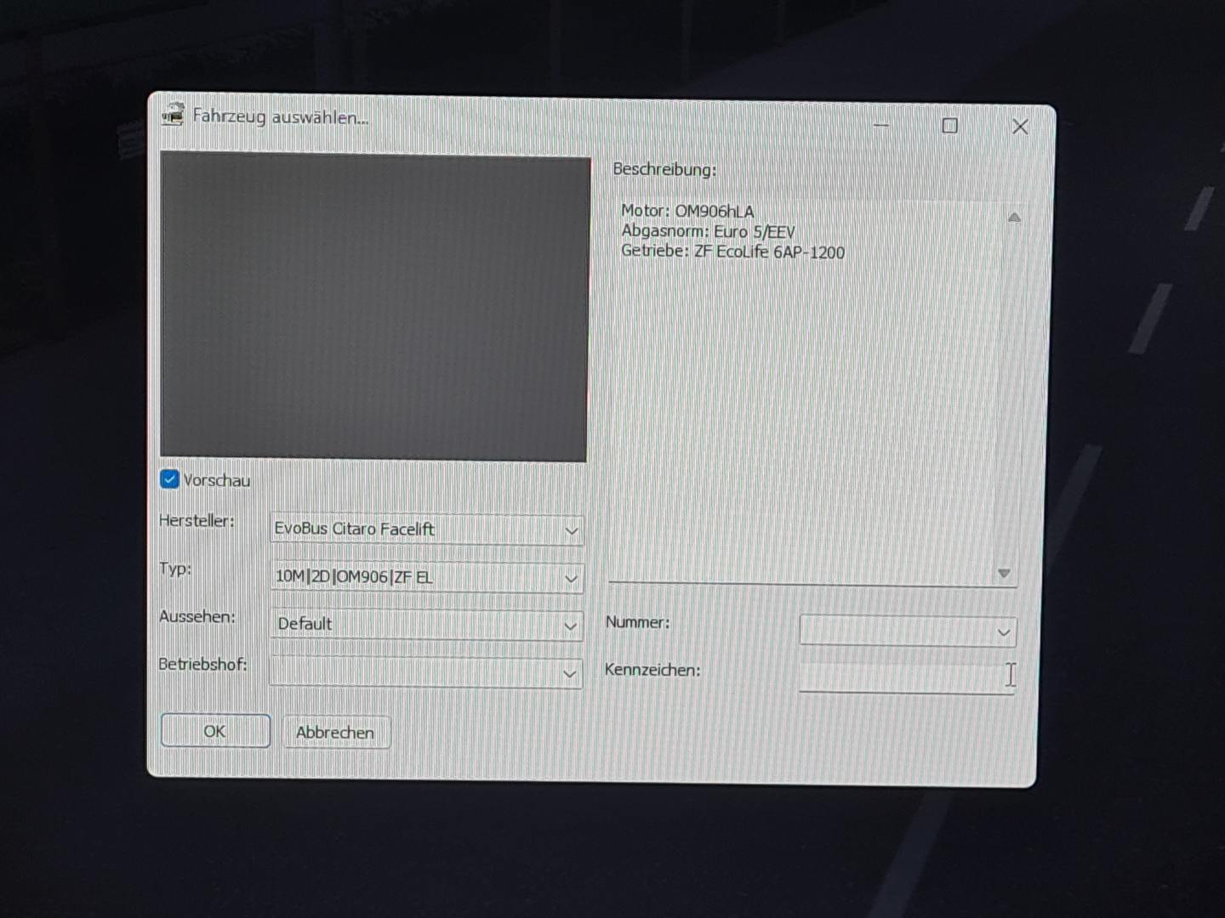Click the description scrollbar's up arrow
This screenshot has height=918, width=1225.
1014,218
